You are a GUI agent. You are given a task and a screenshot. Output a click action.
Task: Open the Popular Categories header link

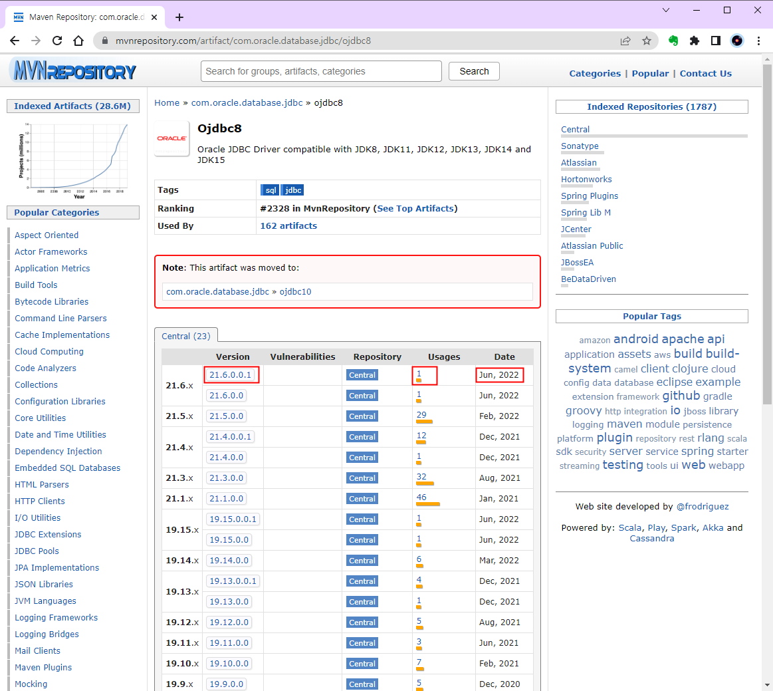[x=56, y=213]
